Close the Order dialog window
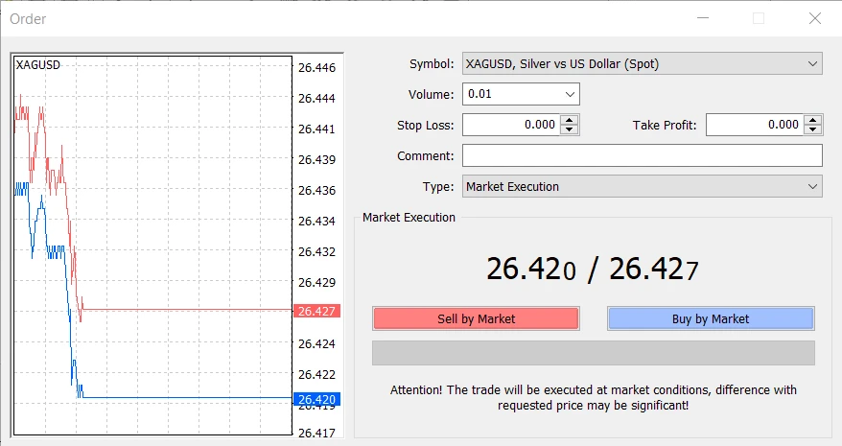The width and height of the screenshot is (842, 446). pos(815,18)
